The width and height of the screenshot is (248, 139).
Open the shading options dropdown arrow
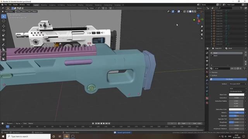[198, 11]
